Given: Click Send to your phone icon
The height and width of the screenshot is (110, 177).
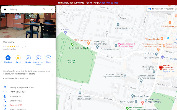Looking at the screenshot, I should (38, 58).
